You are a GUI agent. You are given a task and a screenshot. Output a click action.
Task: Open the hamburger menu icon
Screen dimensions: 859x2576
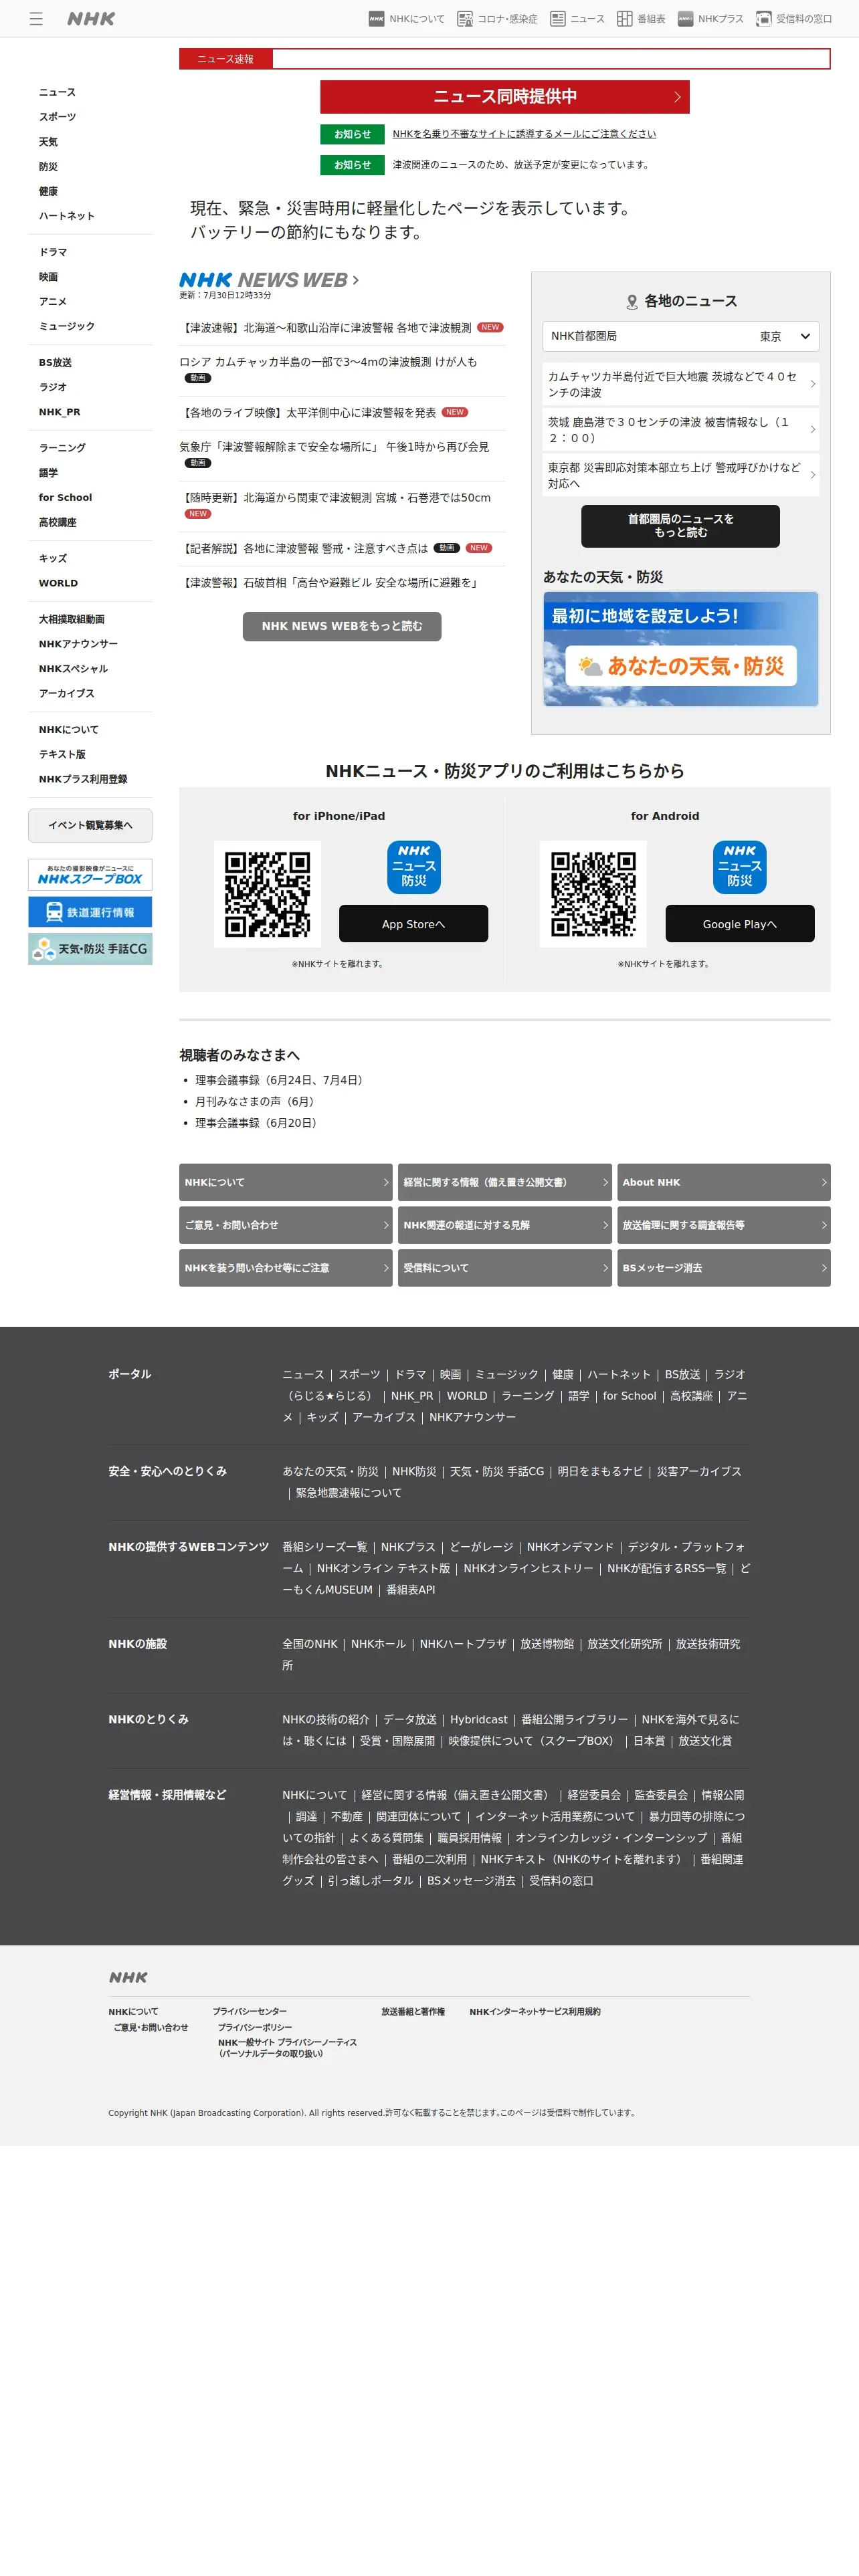[x=36, y=19]
